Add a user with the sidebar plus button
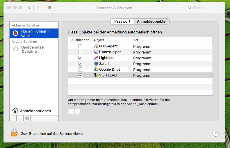The image size is (230, 148). (13, 118)
